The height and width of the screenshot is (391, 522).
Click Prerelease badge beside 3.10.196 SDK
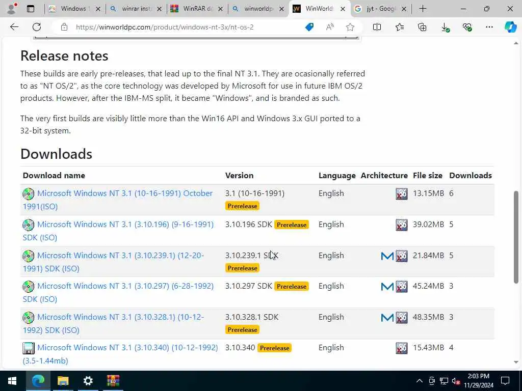pyautogui.click(x=292, y=225)
